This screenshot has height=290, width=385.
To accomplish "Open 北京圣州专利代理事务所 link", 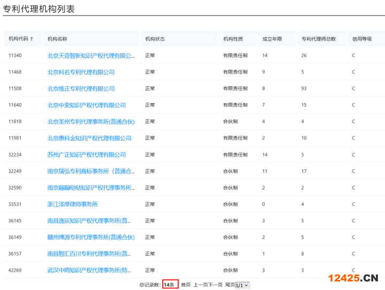I will [91, 122].
